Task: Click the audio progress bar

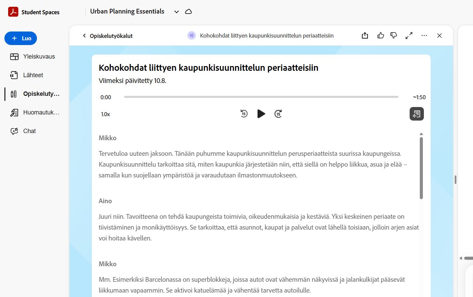Action: [x=261, y=97]
